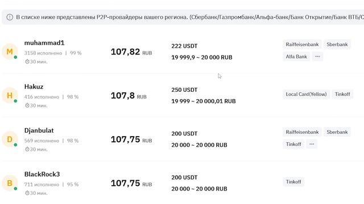Open Hakuz merchant profile name
This screenshot has height=204, width=364.
[x=34, y=87]
